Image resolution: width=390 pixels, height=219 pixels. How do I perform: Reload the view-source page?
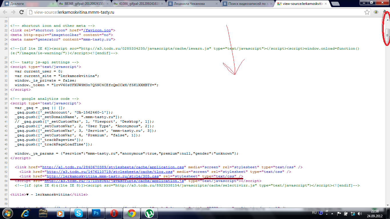(21, 12)
